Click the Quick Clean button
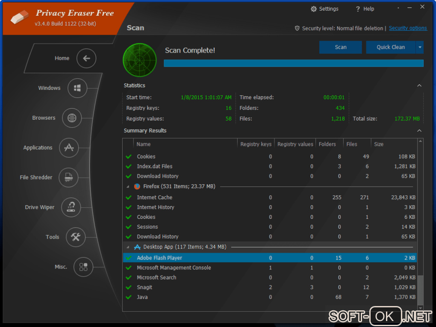Image resolution: width=436 pixels, height=327 pixels. (x=391, y=47)
